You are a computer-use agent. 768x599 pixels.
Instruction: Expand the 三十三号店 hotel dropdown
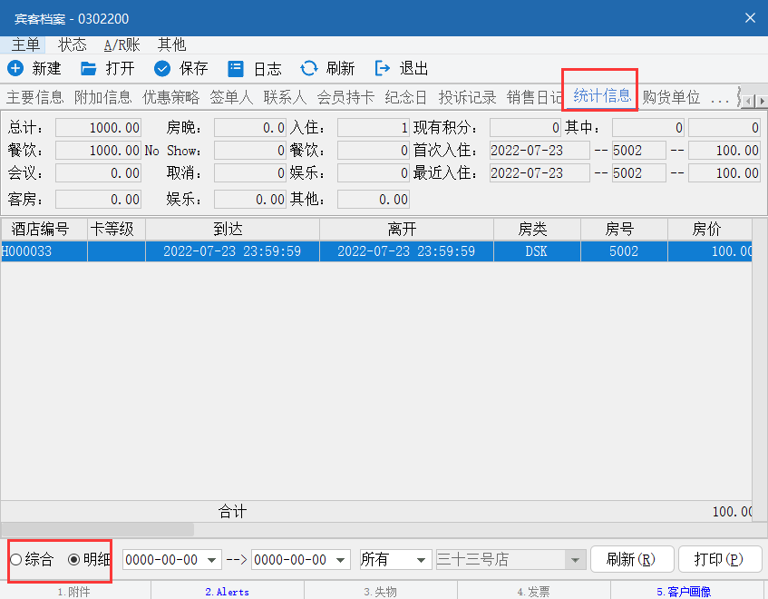pyautogui.click(x=576, y=560)
